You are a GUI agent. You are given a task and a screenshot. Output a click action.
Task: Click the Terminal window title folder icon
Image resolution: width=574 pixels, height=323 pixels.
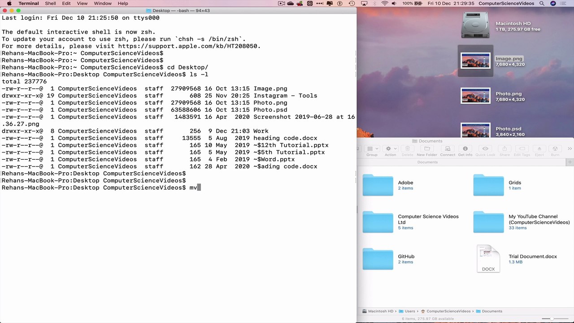(149, 10)
